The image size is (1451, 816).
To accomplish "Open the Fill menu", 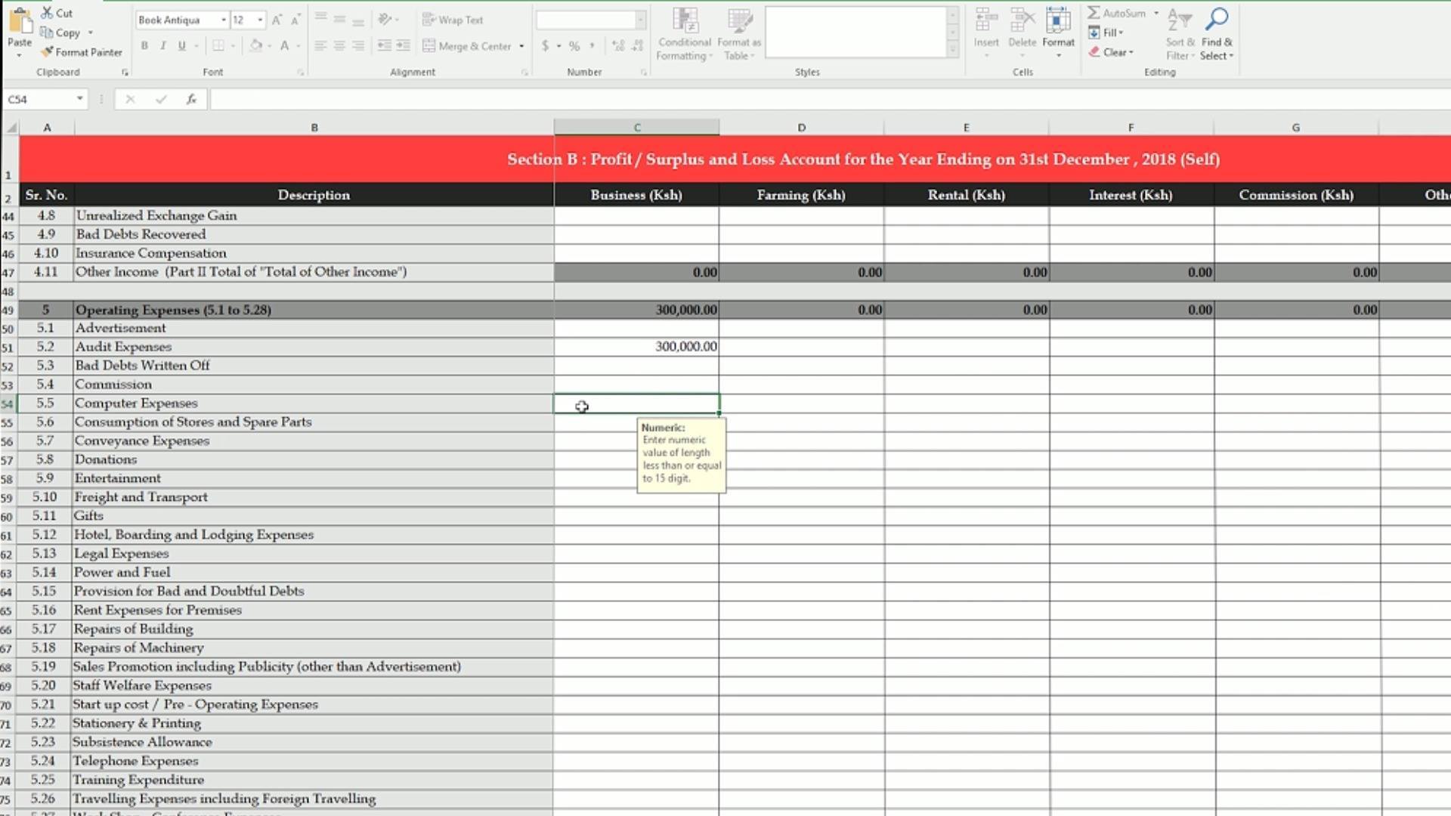I will [x=1106, y=32].
